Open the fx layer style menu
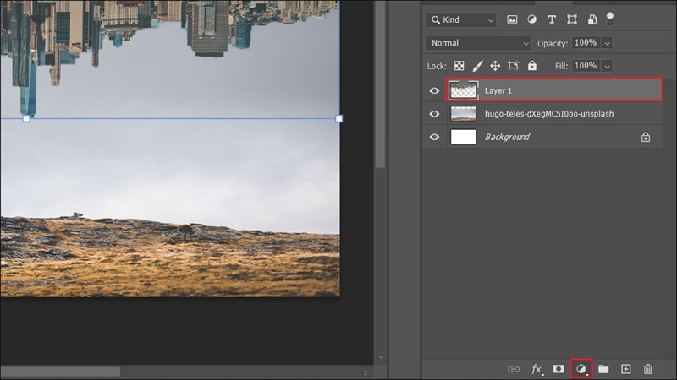Viewport: 677px width, 380px height. click(537, 369)
